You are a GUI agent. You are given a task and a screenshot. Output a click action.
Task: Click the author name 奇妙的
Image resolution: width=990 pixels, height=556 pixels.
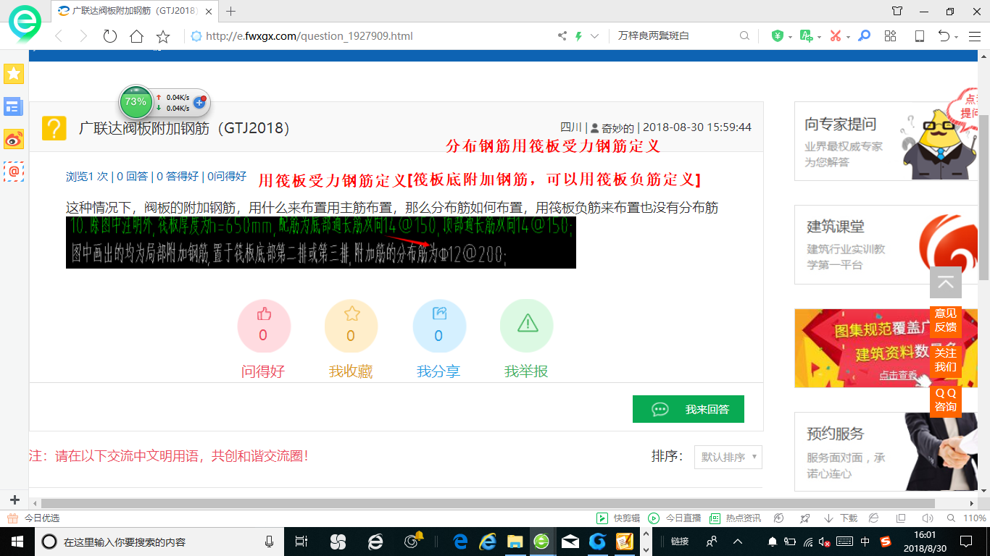coord(618,127)
